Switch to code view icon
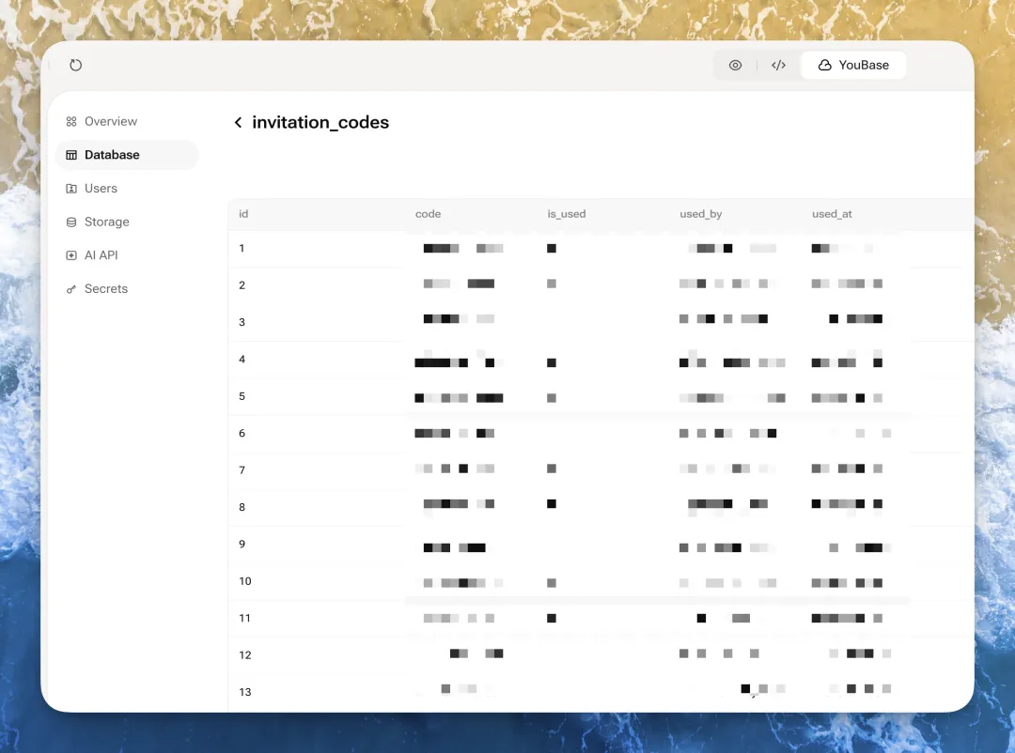Screen dimensions: 1015x753 tap(778, 66)
